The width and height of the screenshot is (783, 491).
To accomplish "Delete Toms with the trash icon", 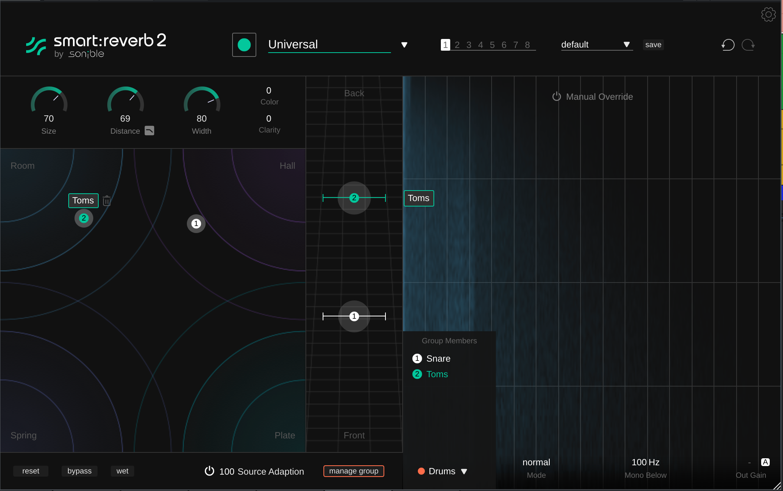I will (107, 201).
